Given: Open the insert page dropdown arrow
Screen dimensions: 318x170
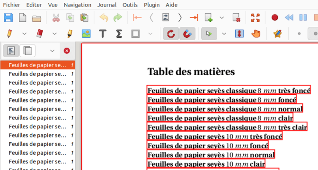Looking at the screenshot, I should [x=222, y=18].
